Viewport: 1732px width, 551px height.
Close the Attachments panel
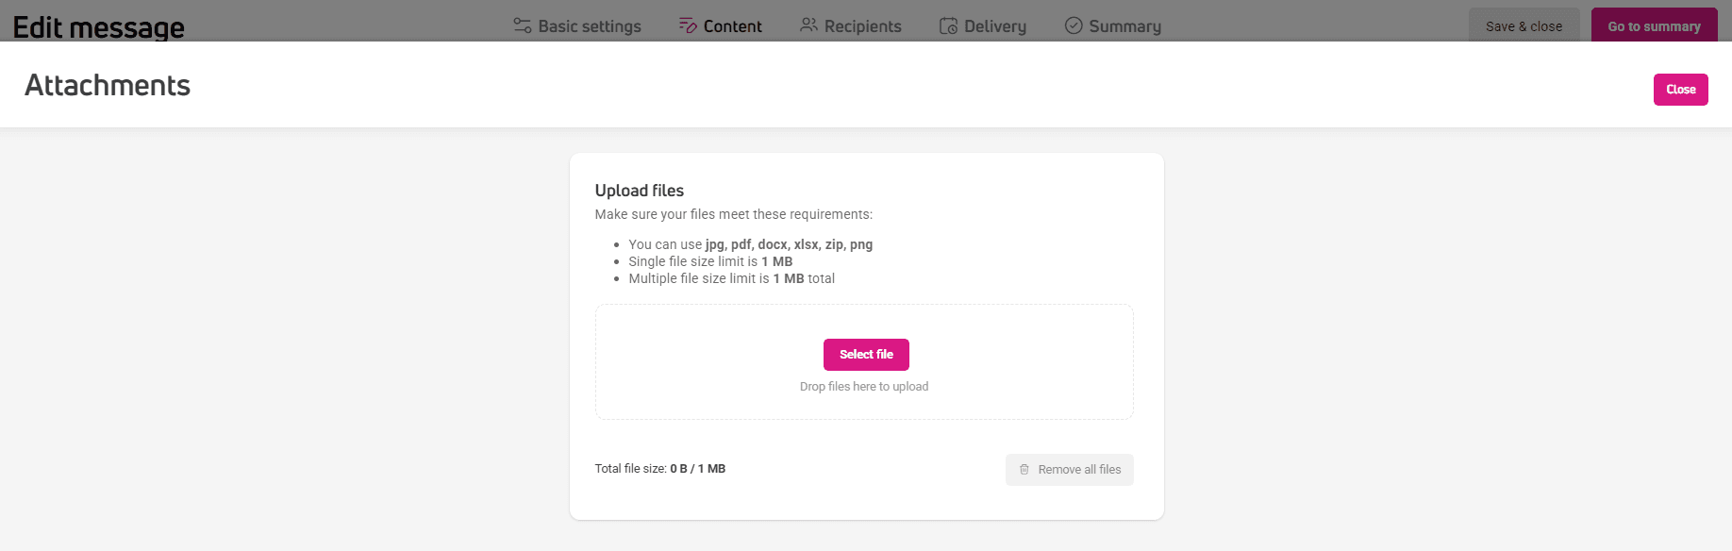(x=1680, y=90)
